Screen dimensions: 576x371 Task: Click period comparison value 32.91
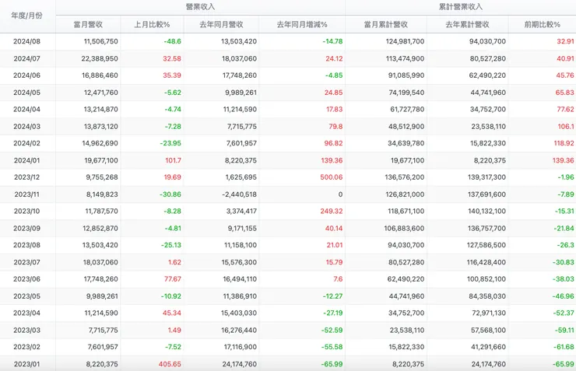[x=565, y=41]
